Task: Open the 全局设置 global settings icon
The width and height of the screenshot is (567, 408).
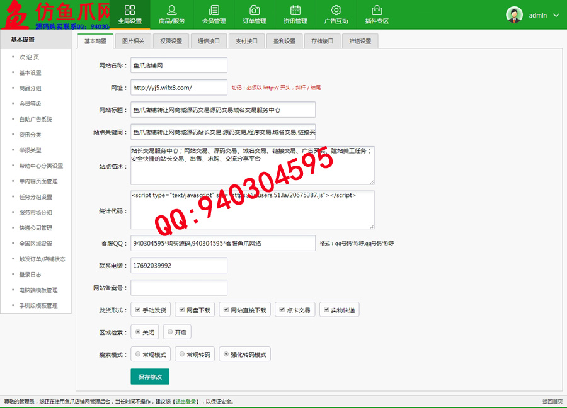Action: pyautogui.click(x=130, y=10)
